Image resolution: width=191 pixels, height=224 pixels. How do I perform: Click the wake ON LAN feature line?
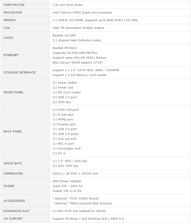click(x=79, y=58)
